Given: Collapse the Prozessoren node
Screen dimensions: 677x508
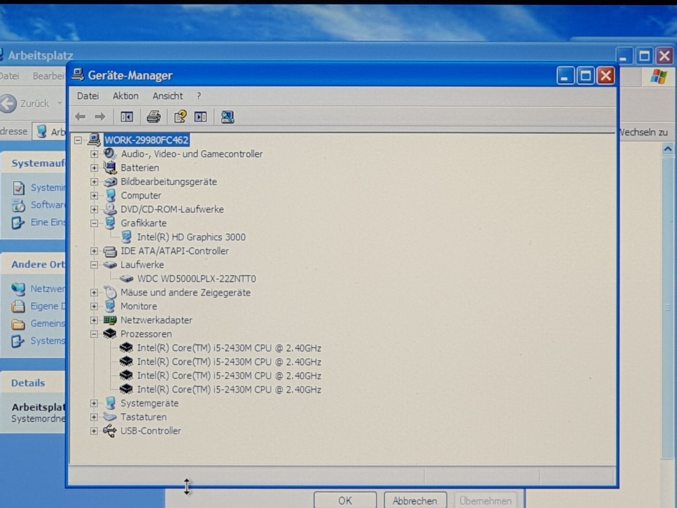Looking at the screenshot, I should coord(94,334).
